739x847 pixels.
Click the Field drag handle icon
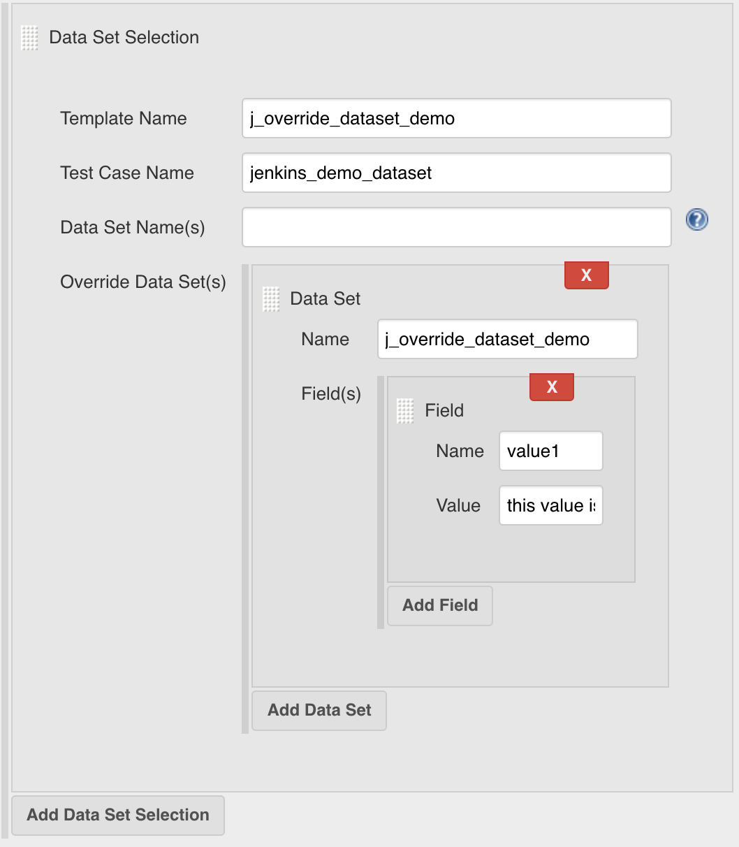(x=405, y=410)
